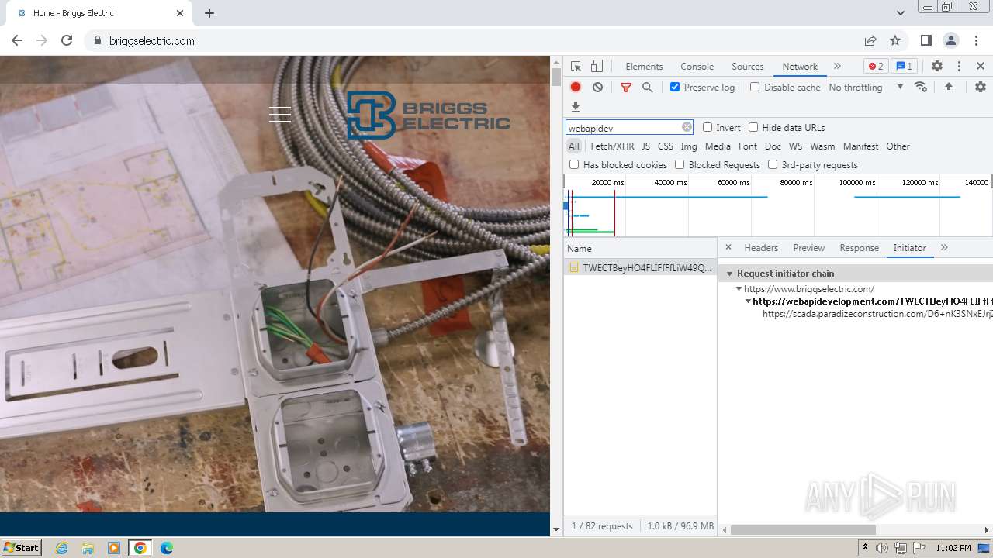Switch to the Elements panel tab
This screenshot has width=993, height=558.
pyautogui.click(x=644, y=67)
